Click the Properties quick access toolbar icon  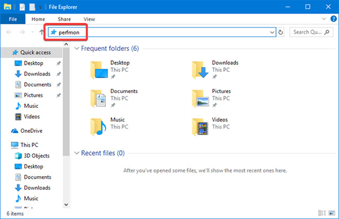tap(22, 7)
